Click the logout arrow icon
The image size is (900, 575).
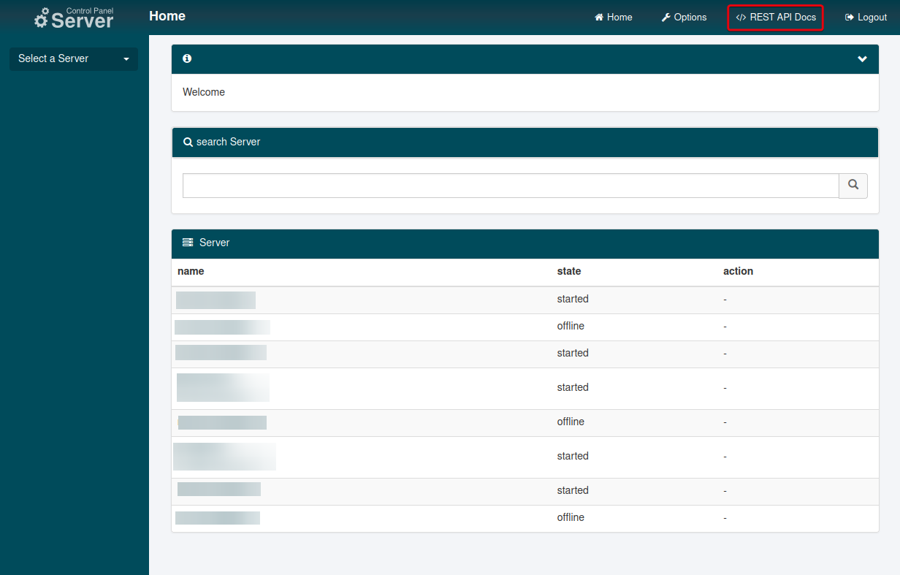(x=850, y=18)
